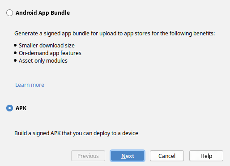Open the Learn more link
The image size is (230, 166).
30,85
